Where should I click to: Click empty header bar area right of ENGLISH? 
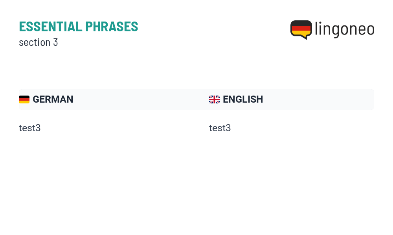pyautogui.click(x=318, y=99)
